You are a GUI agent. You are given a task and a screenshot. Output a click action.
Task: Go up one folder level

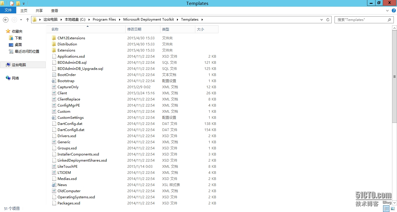(28, 20)
